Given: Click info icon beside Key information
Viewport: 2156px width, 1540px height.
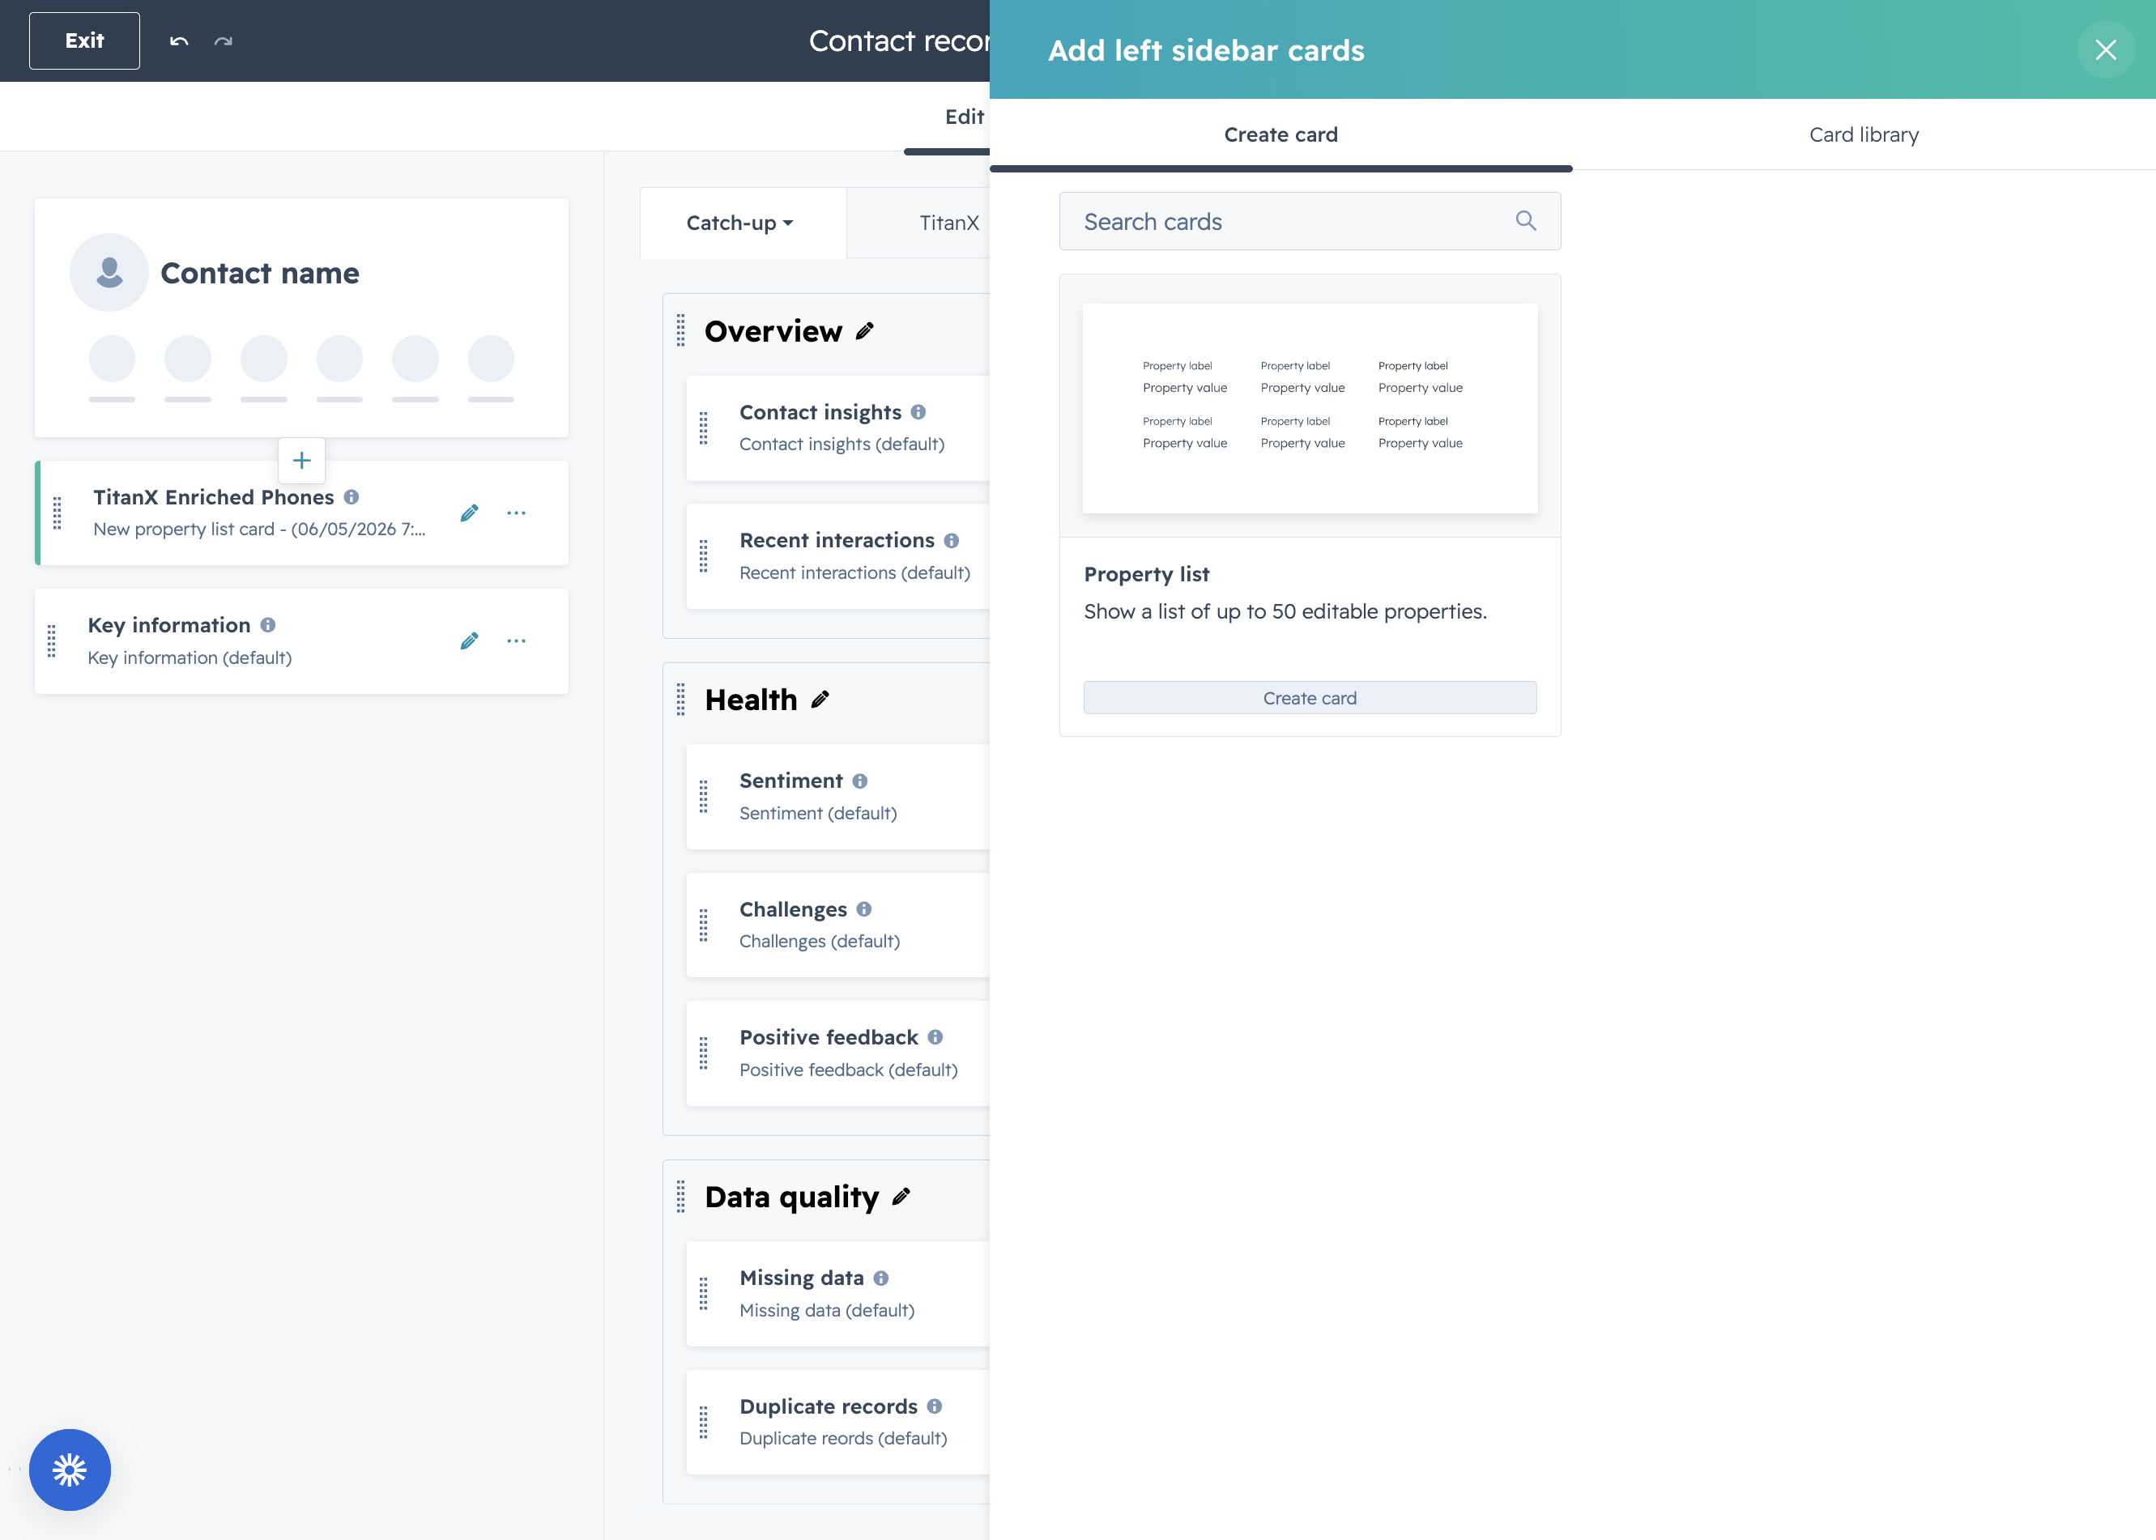Looking at the screenshot, I should 268,625.
